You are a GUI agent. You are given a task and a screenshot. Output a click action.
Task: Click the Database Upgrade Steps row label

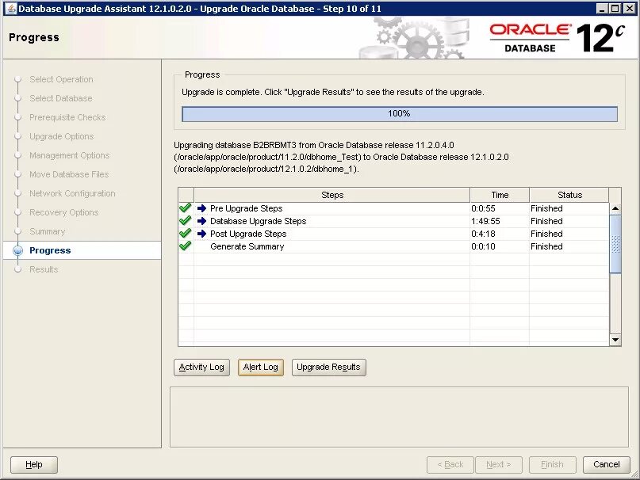coord(258,221)
